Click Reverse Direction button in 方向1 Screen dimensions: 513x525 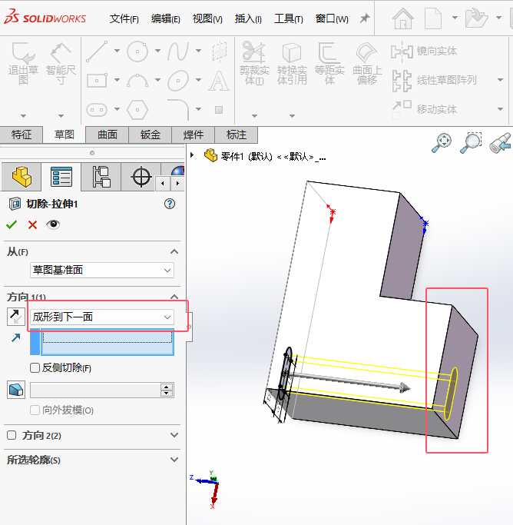[x=15, y=317]
